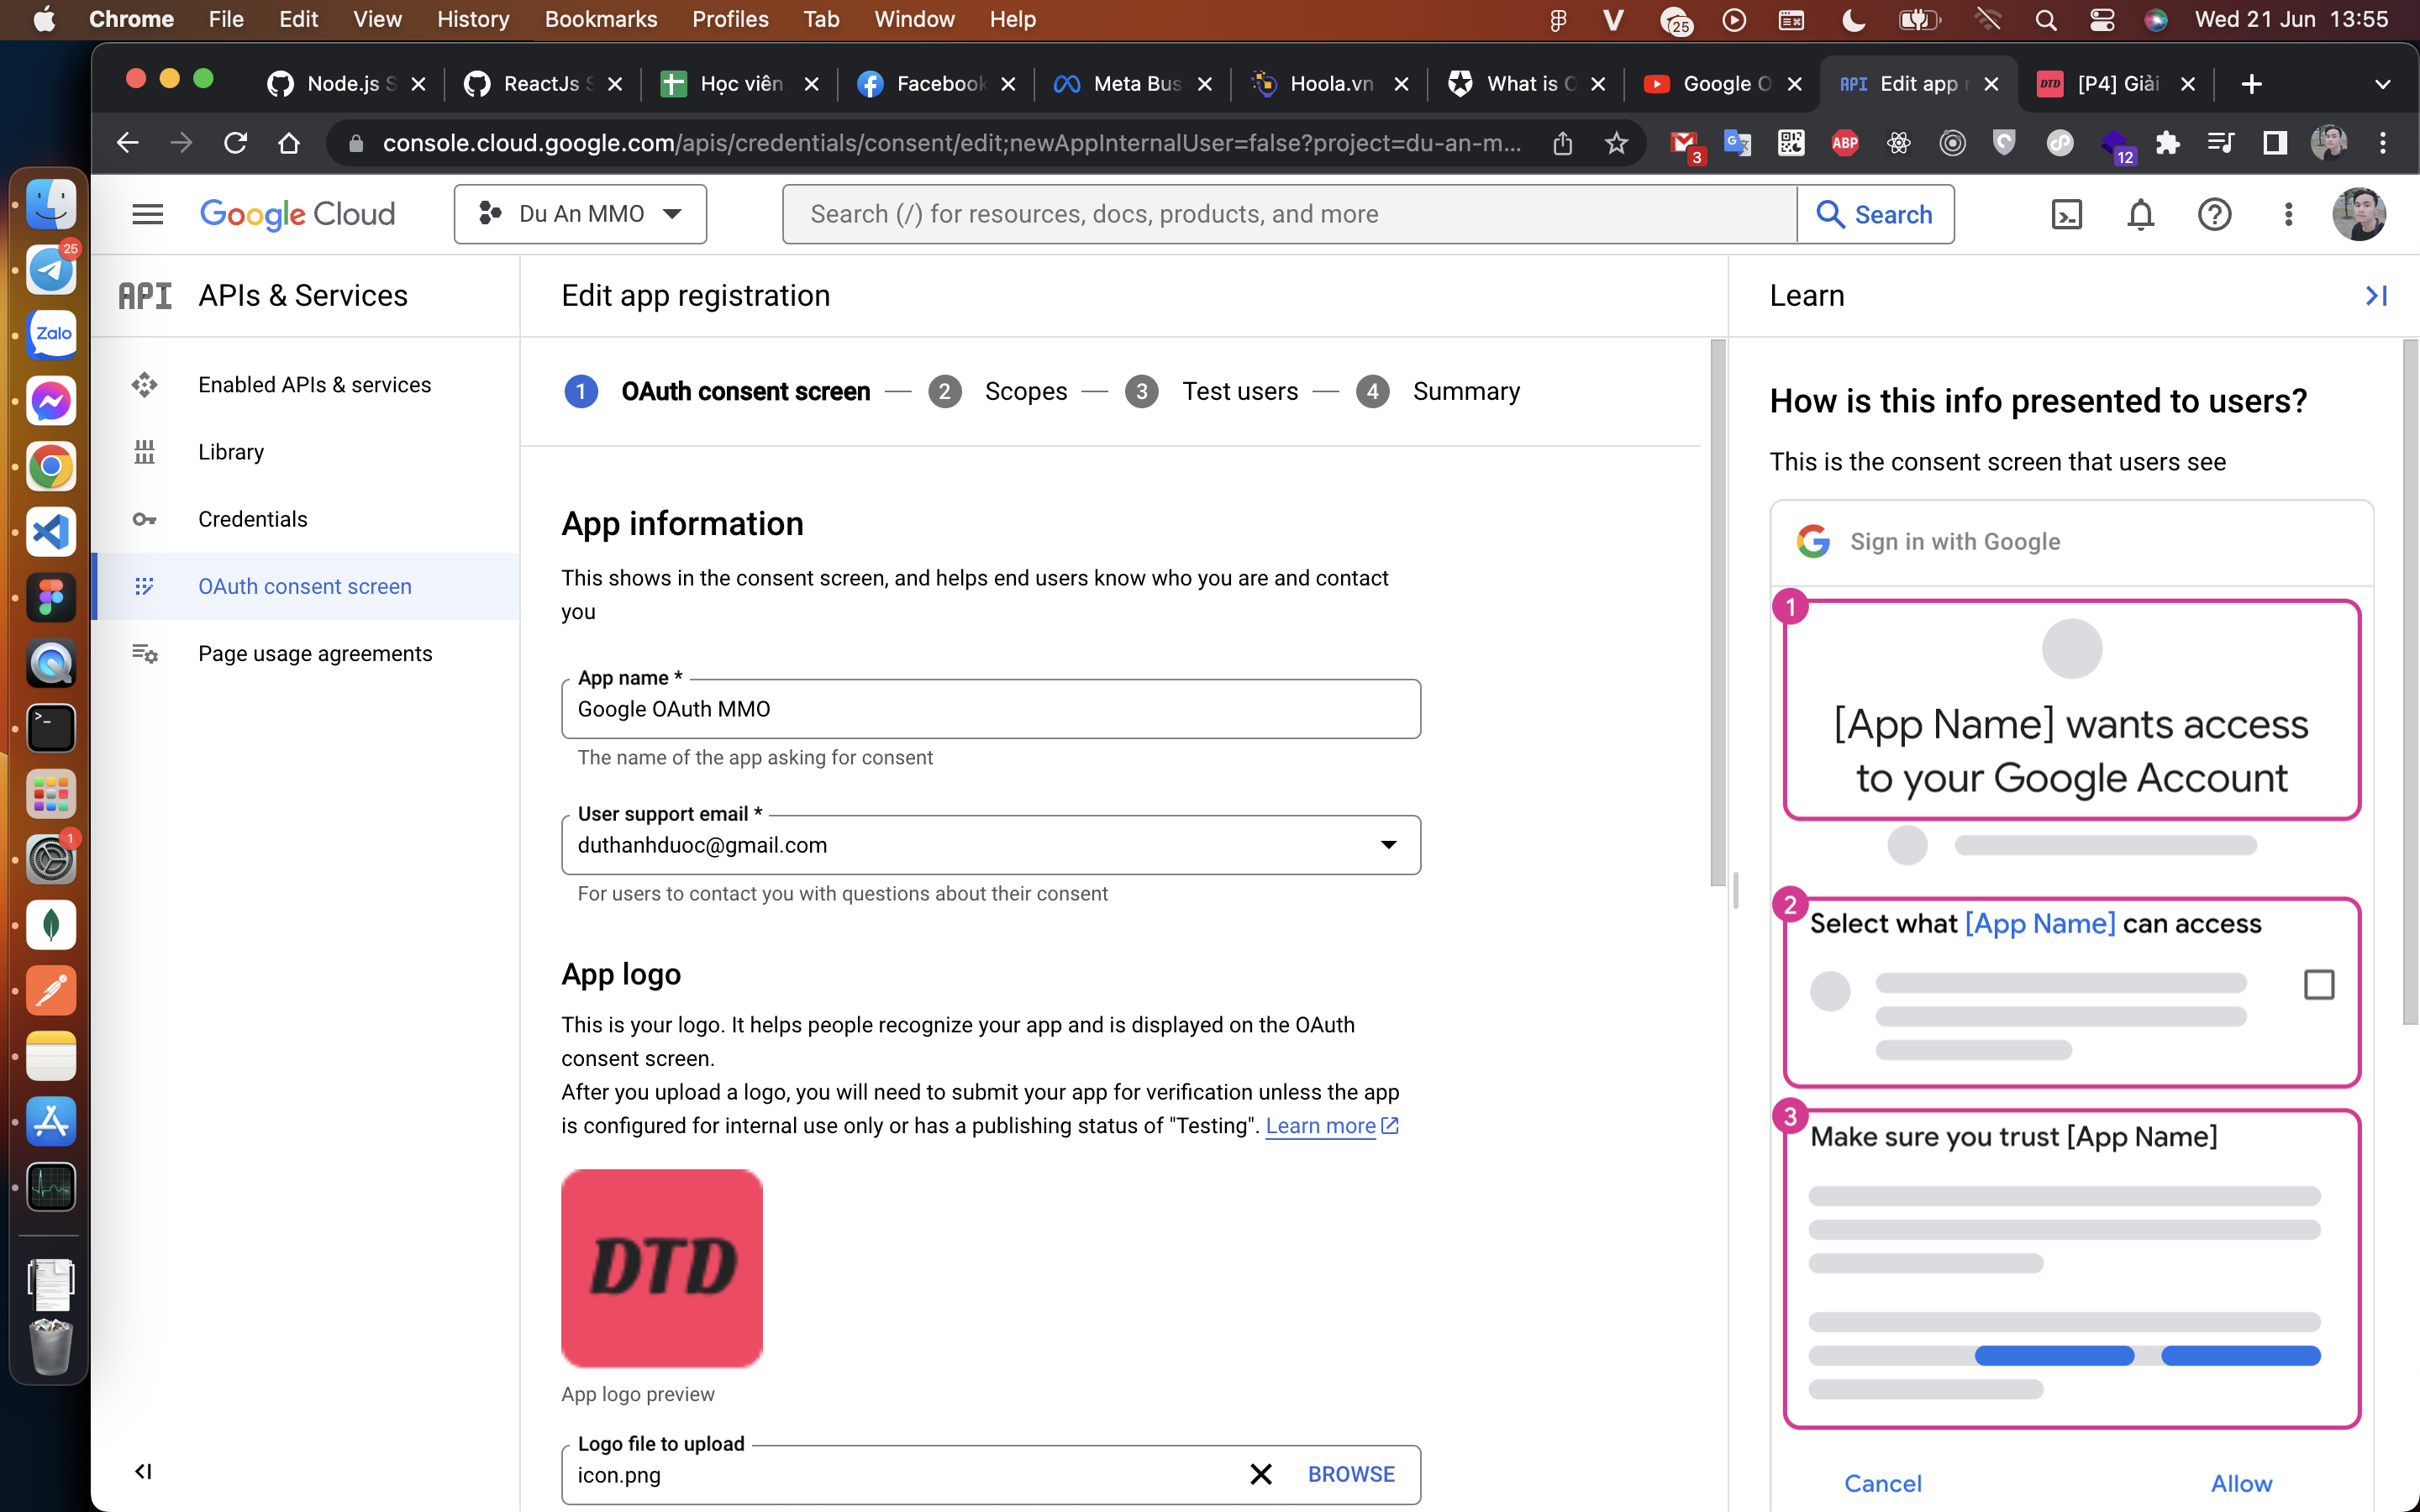Activate Cloud Shell terminal icon
Screen dimensions: 2420x1512
(2066, 214)
